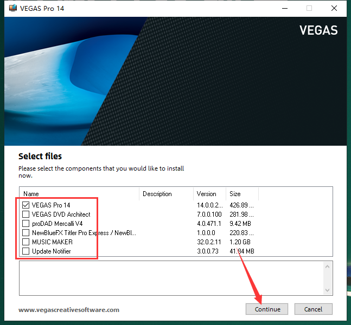Click the 9.42 MB size cell

tap(240, 224)
